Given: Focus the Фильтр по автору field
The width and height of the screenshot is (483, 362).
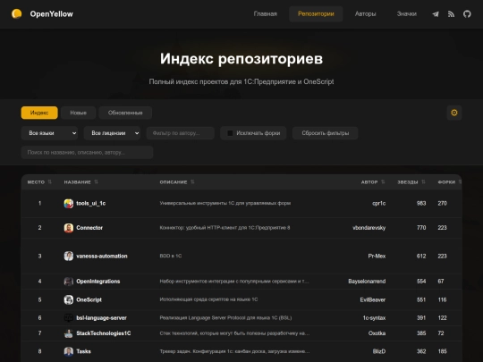Looking at the screenshot, I should 180,133.
